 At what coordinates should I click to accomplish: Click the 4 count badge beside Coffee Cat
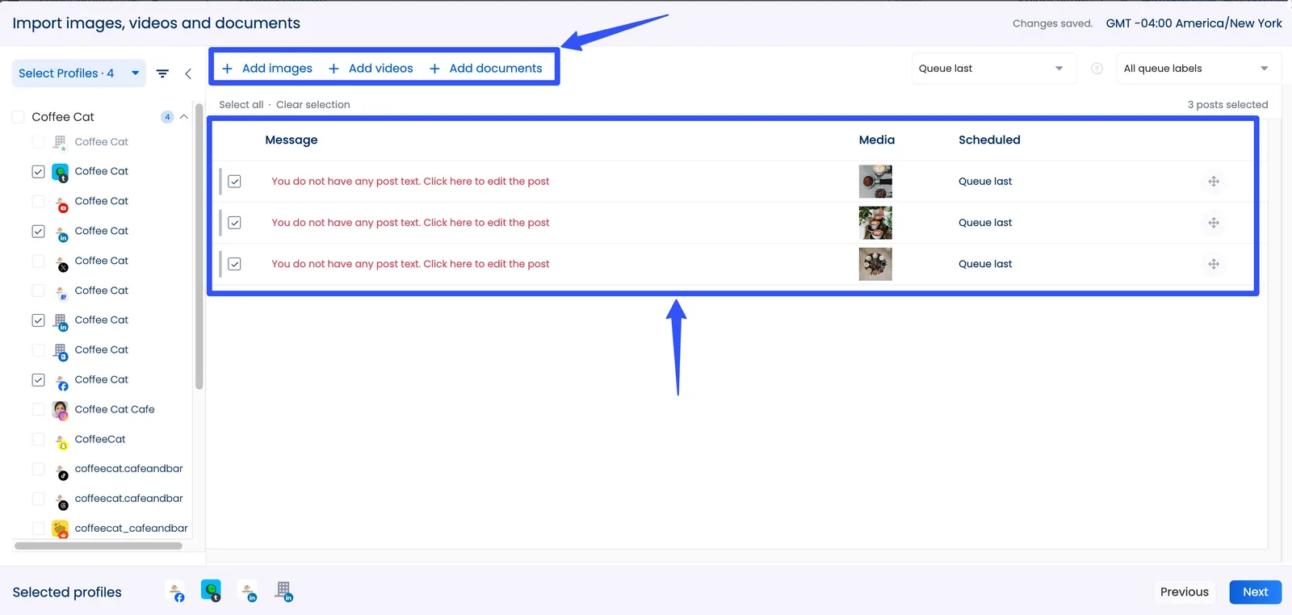(167, 117)
